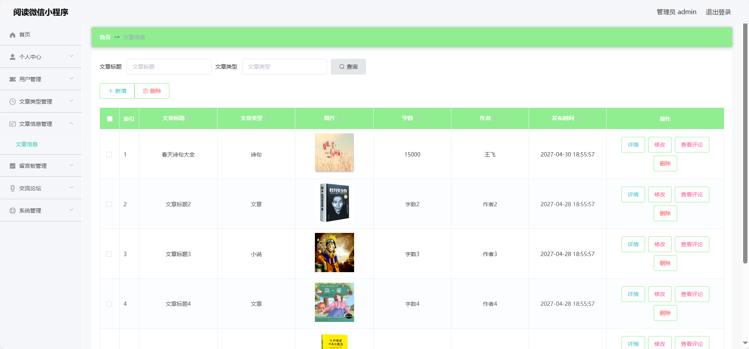The height and width of the screenshot is (349, 749).
Task: Open 详情 for 文章标题2
Action: tap(633, 194)
